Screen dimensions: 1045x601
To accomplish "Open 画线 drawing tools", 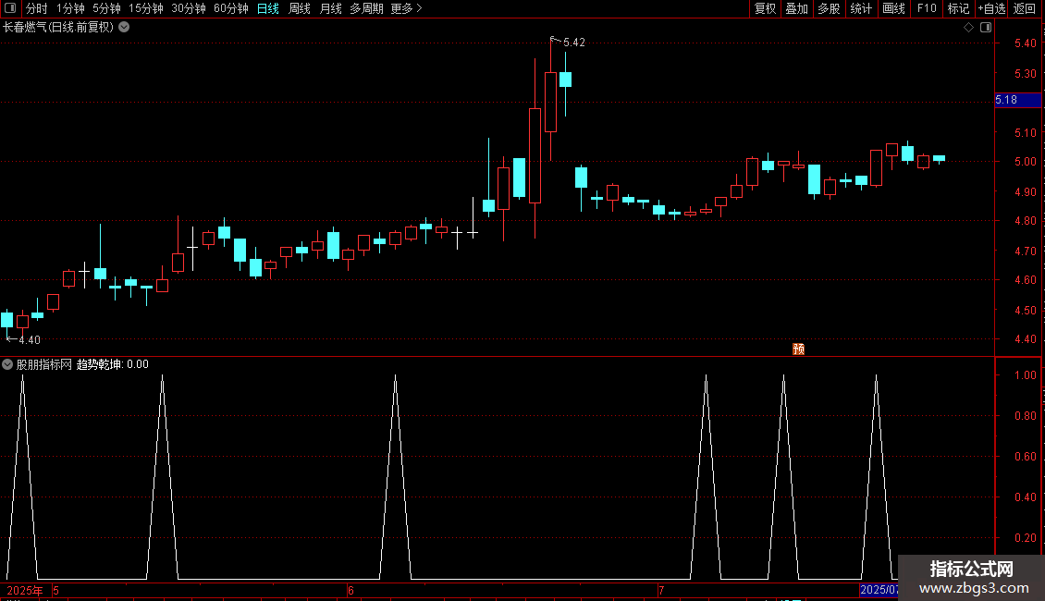I will (x=893, y=8).
